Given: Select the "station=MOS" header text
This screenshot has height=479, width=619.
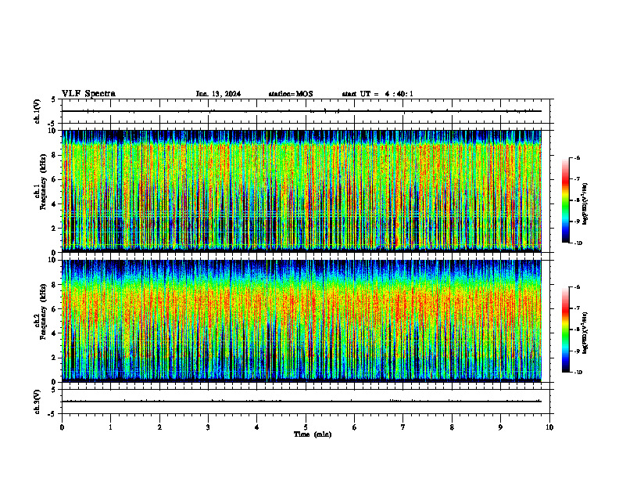Looking at the screenshot, I should [x=291, y=94].
